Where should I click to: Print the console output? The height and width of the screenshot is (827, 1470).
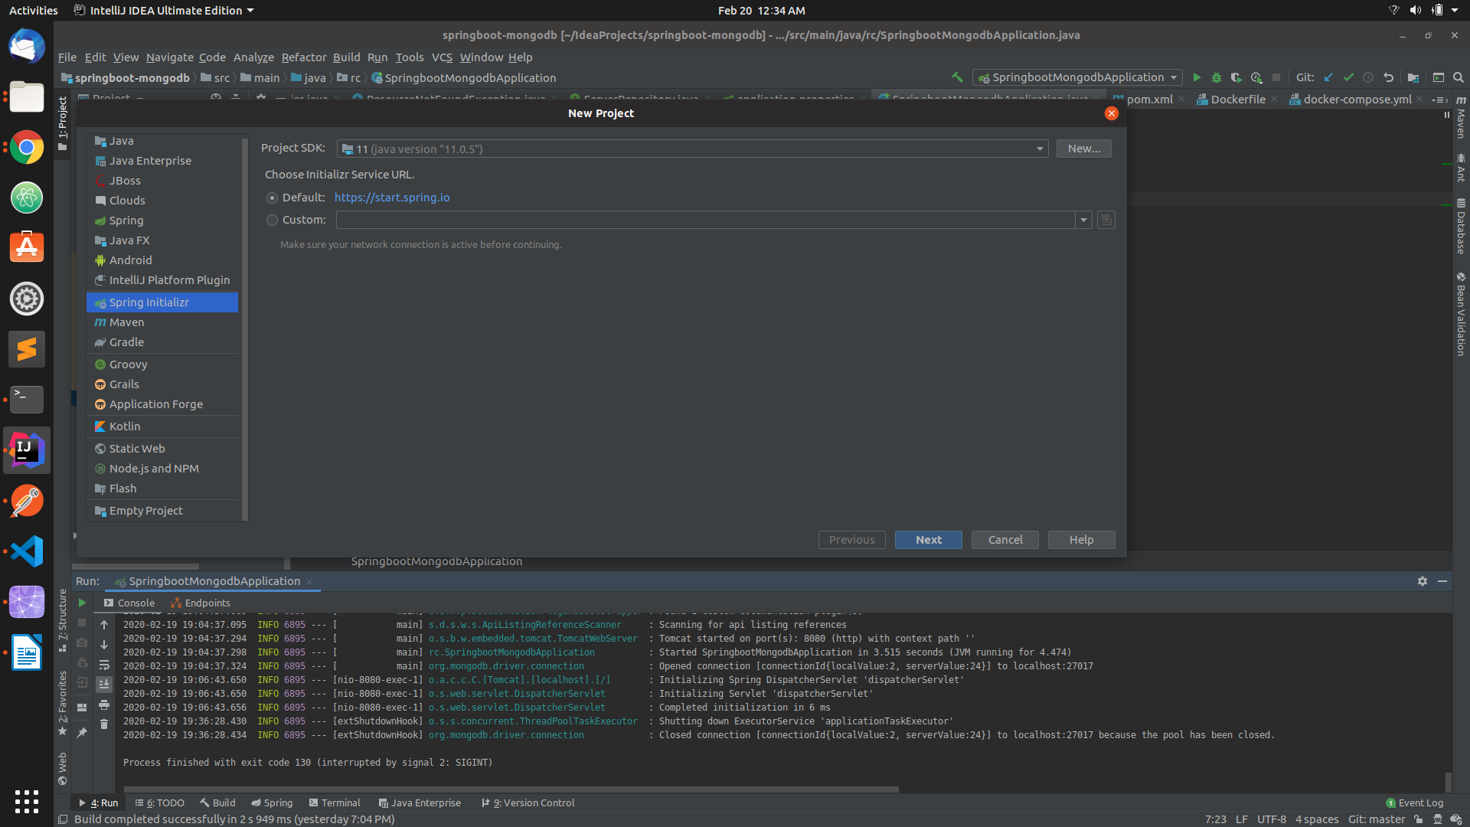105,705
